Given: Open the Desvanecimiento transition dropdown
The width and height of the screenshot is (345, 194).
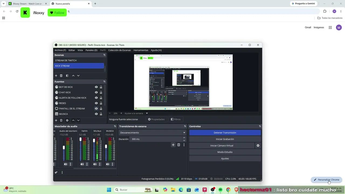Looking at the screenshot, I should [153, 133].
